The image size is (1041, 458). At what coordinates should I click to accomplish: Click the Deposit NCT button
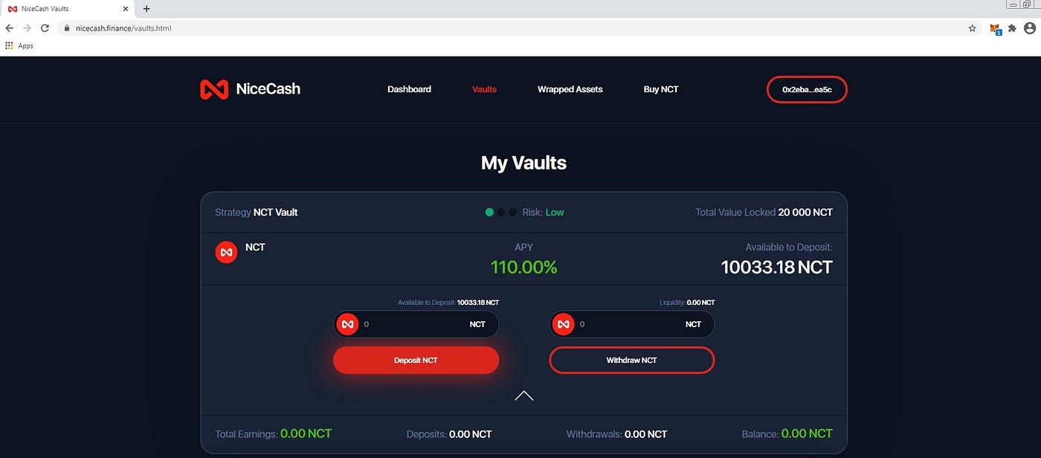[416, 360]
